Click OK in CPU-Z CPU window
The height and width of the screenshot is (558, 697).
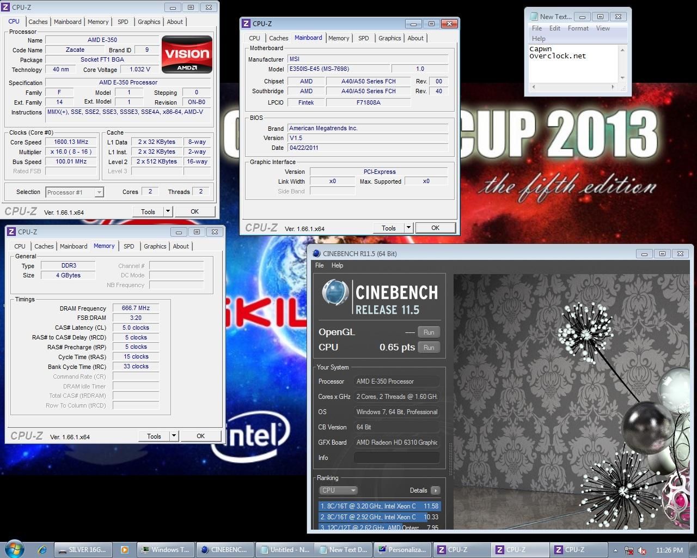point(194,211)
